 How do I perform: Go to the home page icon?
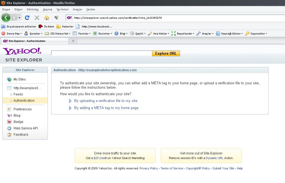pyautogui.click(x=47, y=18)
